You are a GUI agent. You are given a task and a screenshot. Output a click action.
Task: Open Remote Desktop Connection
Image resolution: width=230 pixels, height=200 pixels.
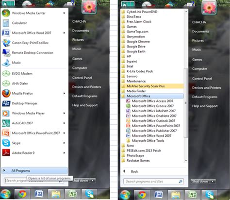pos(34,53)
